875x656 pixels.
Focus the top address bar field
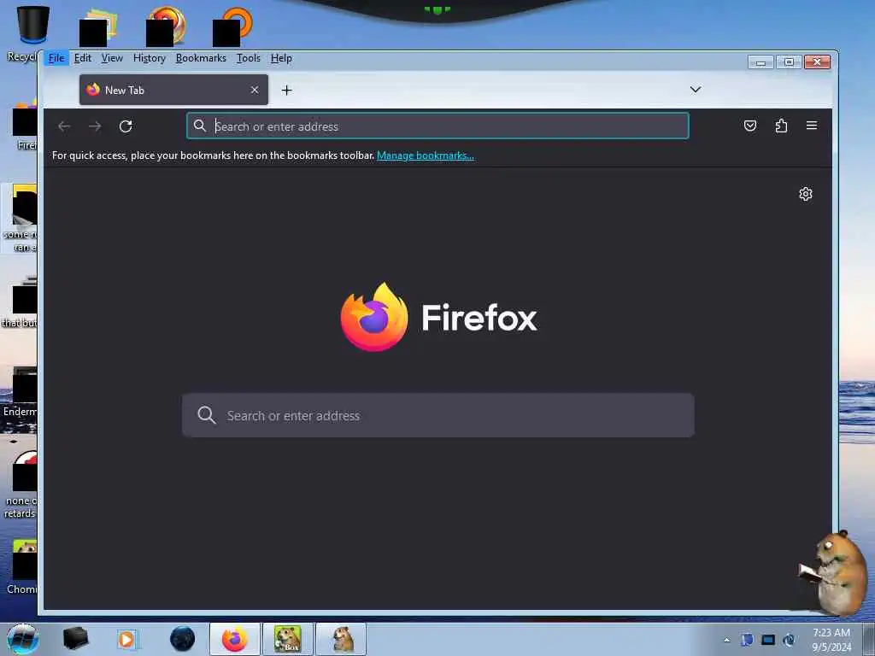437,126
